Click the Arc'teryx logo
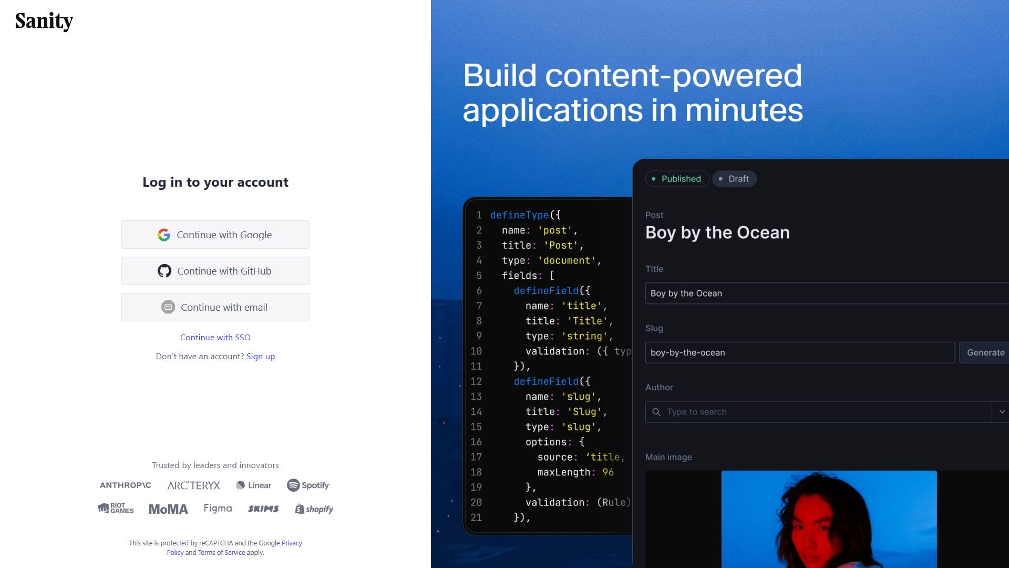This screenshot has width=1009, height=568. (x=193, y=485)
